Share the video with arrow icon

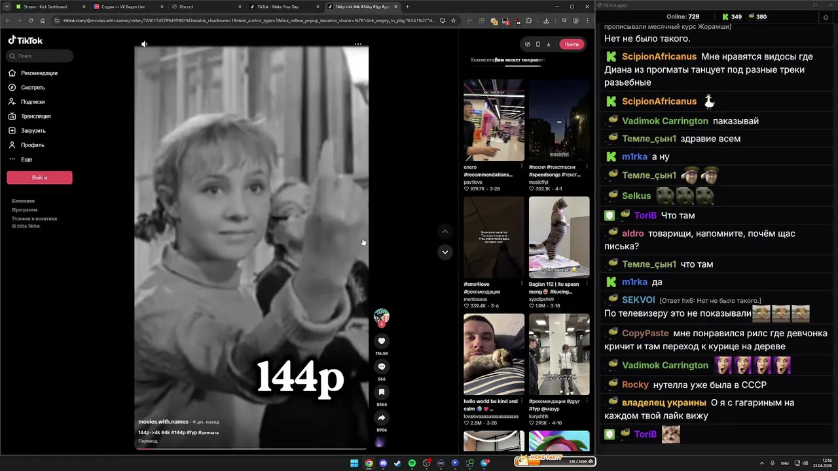(x=382, y=417)
